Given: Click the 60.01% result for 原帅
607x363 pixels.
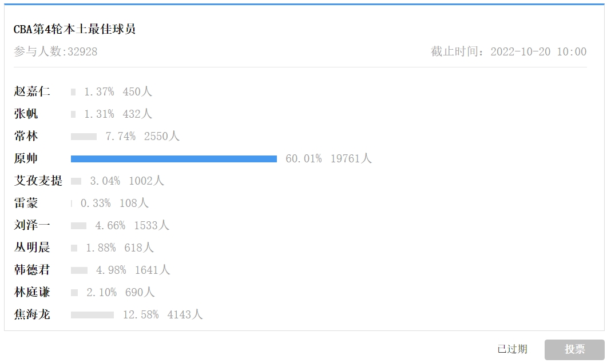Looking at the screenshot, I should click(x=303, y=159).
